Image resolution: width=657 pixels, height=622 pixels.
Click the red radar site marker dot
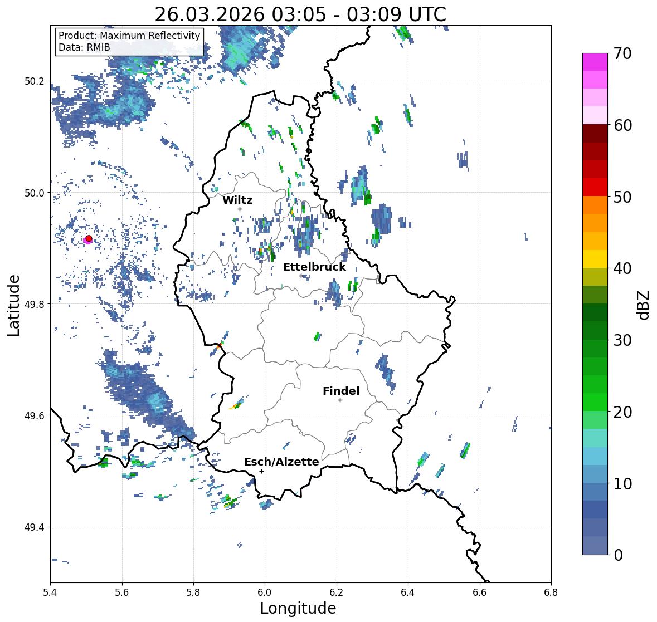(x=89, y=238)
